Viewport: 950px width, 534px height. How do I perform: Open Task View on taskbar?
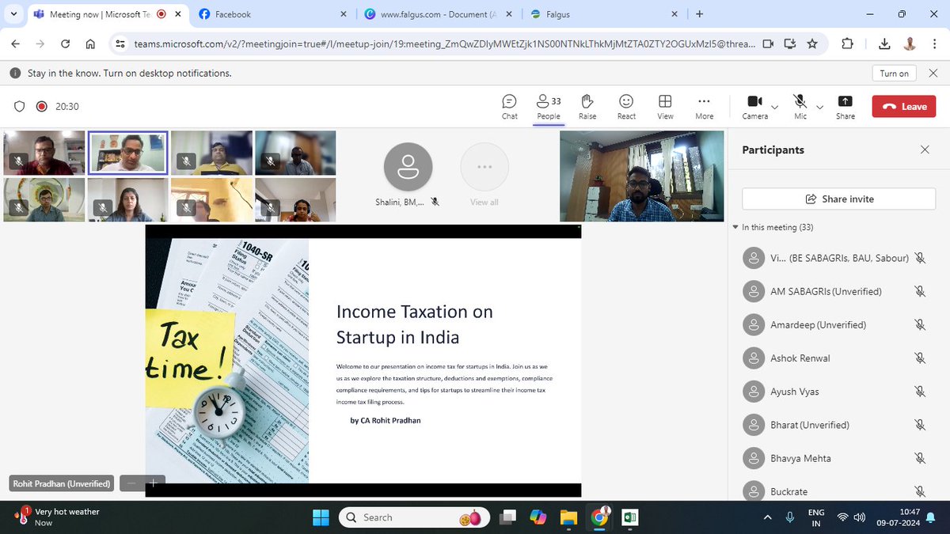[x=508, y=517]
